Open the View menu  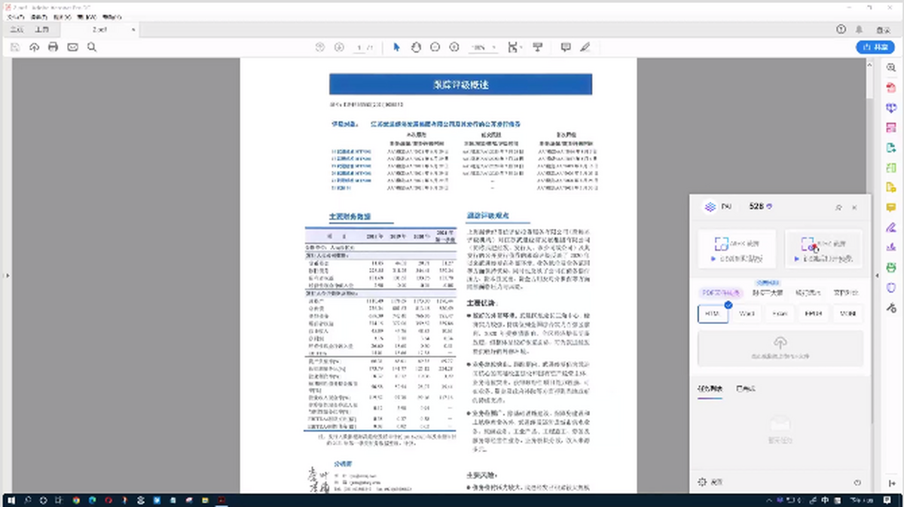[62, 16]
